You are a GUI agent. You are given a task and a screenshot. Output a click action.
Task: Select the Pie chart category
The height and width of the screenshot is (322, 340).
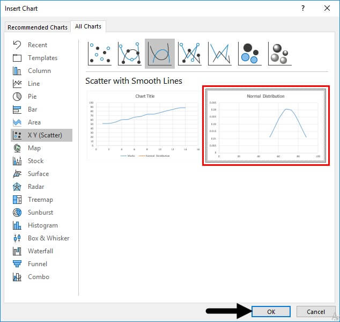(x=41, y=97)
